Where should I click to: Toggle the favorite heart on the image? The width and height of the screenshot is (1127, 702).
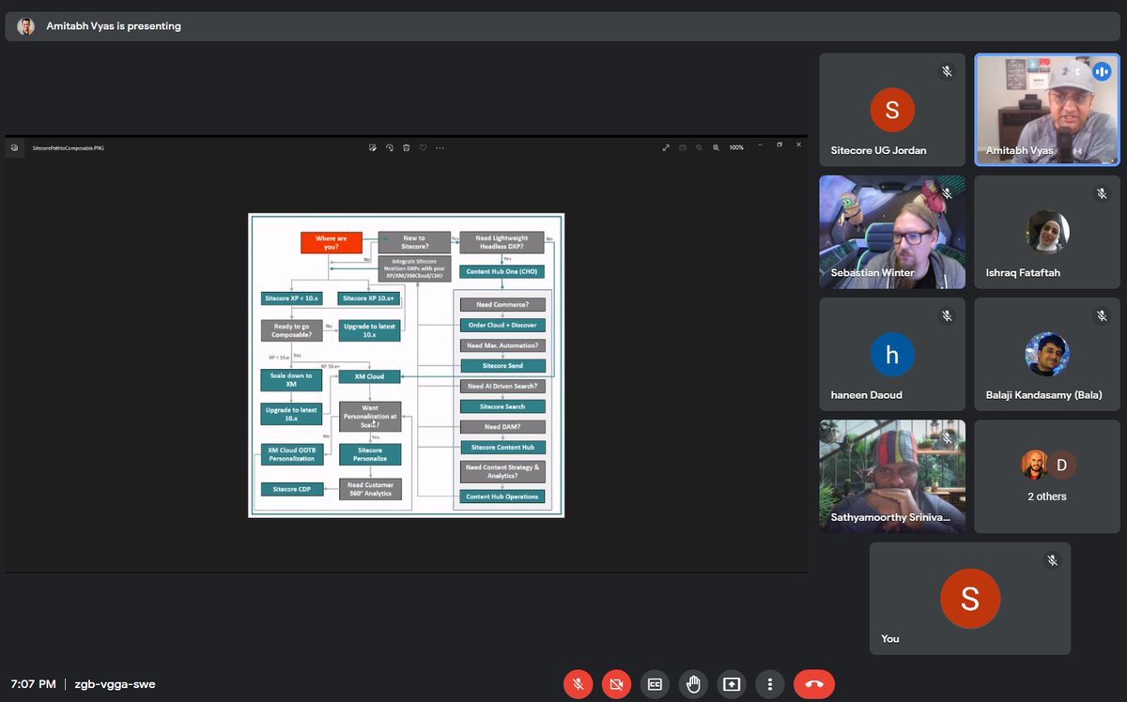tap(423, 147)
